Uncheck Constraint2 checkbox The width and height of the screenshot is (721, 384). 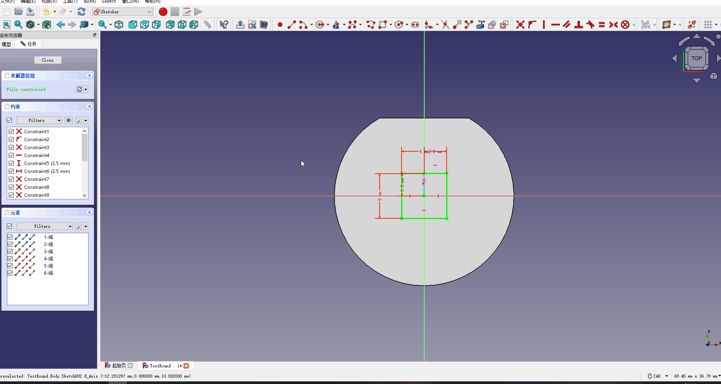point(11,139)
